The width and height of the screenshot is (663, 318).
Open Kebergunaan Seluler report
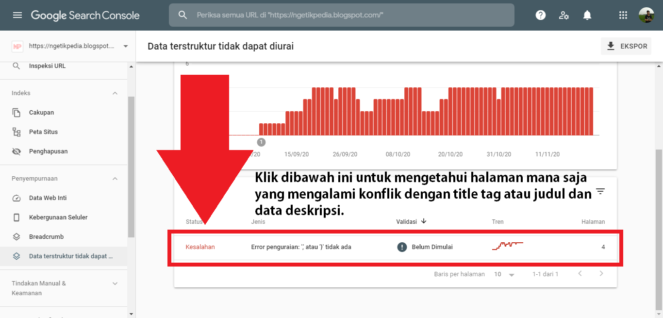click(64, 218)
